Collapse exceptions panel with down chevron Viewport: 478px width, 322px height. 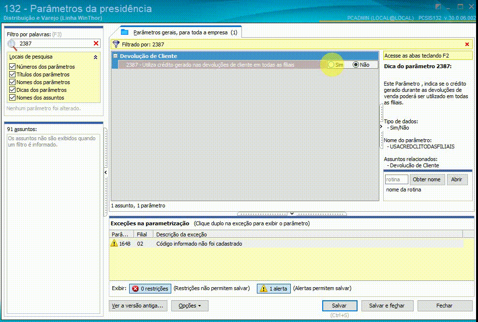[292, 214]
